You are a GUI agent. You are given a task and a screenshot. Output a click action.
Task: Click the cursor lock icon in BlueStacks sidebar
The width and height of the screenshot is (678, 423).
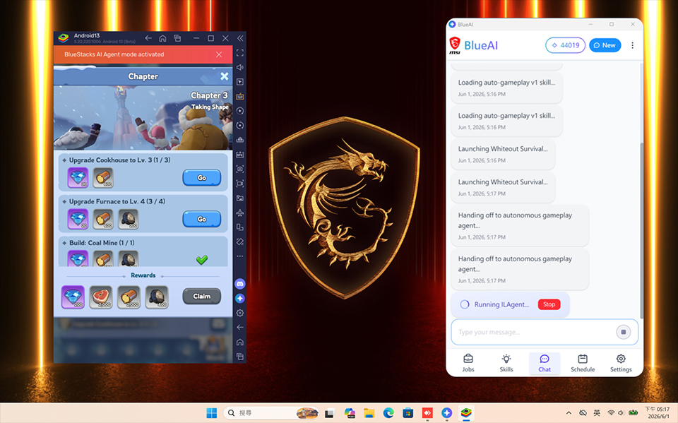pyautogui.click(x=240, y=82)
